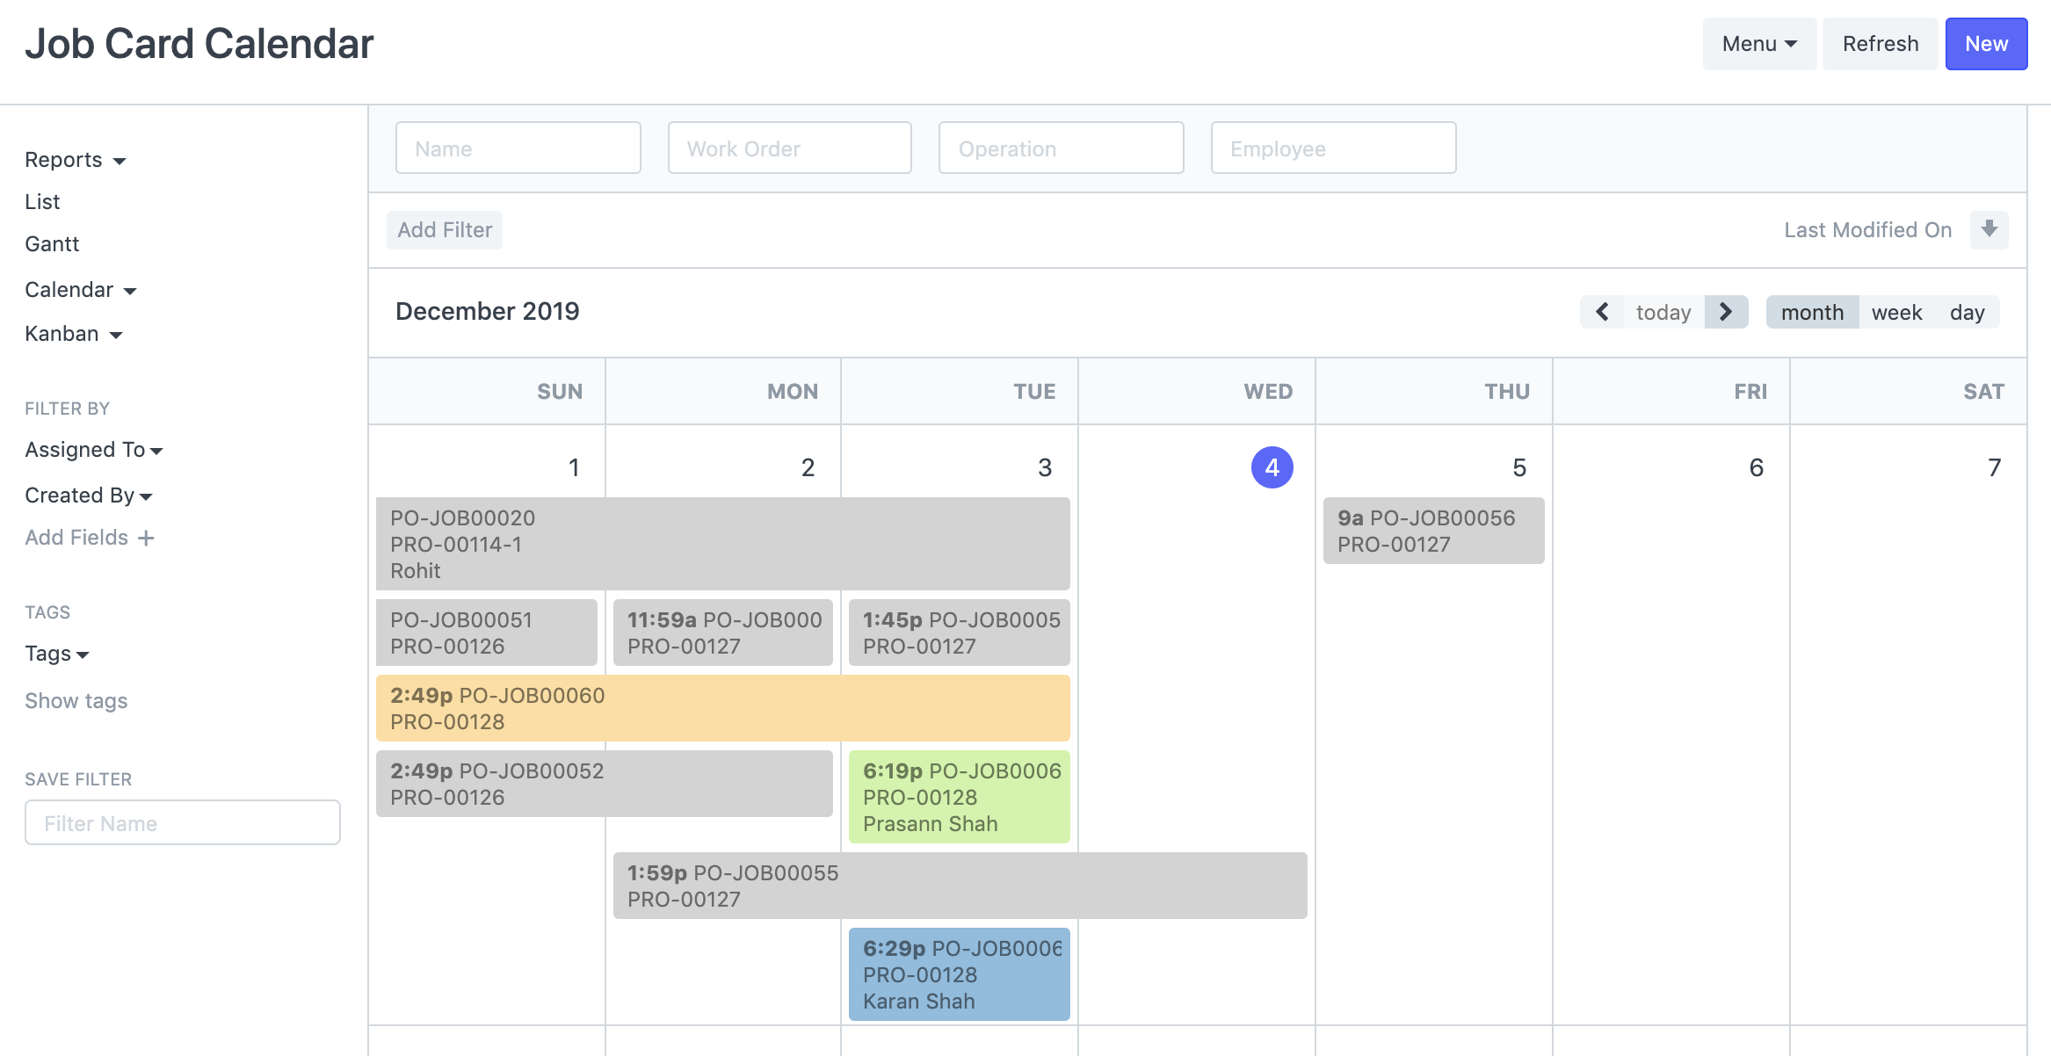The width and height of the screenshot is (2051, 1056).
Task: Select the day view tab
Action: pos(1969,311)
